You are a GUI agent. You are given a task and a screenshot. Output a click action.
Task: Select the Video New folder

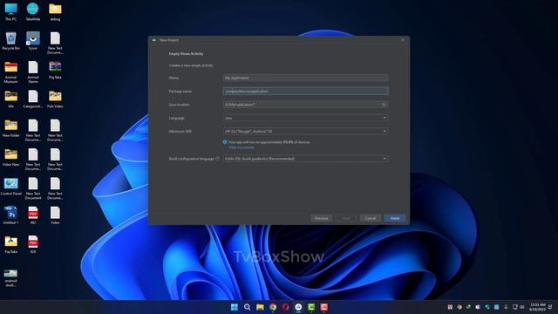[x=10, y=158]
